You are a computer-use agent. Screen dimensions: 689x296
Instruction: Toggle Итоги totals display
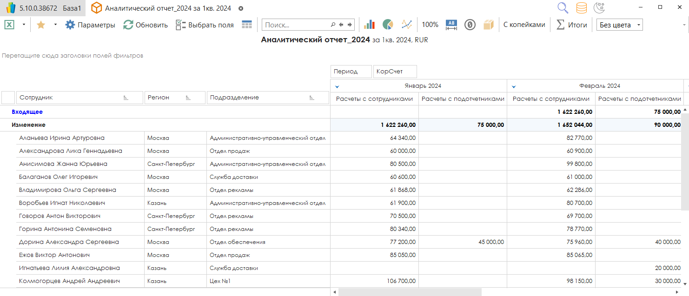click(572, 25)
